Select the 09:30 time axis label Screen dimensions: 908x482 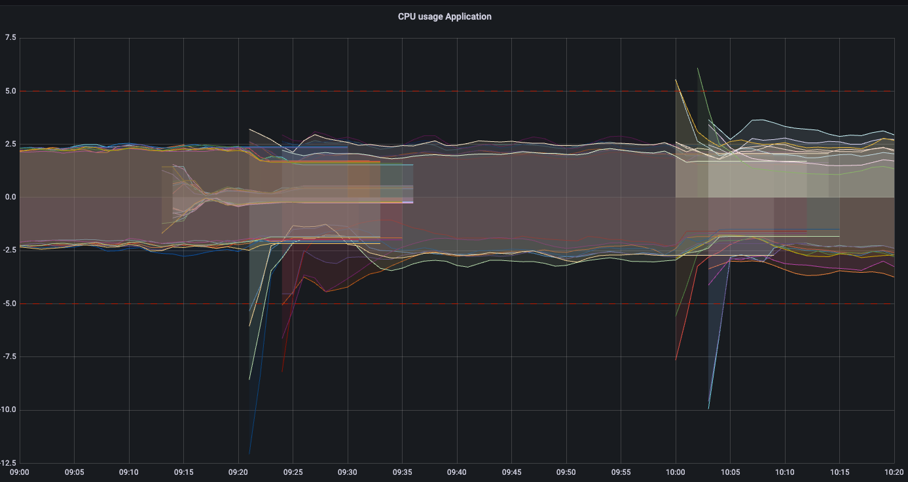point(348,472)
